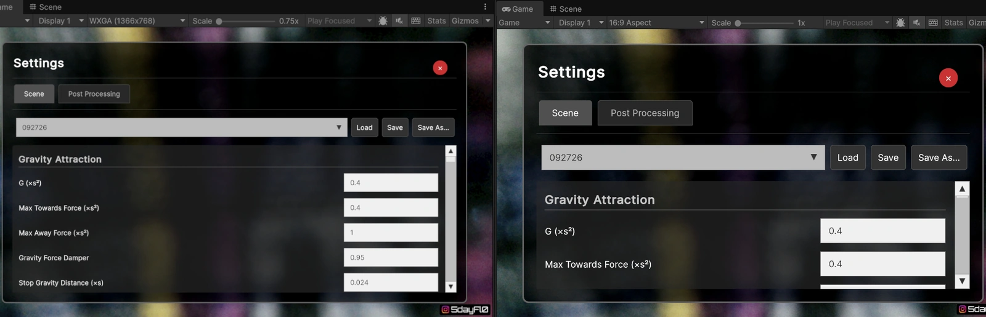986x317 pixels.
Task: Close the left Settings dialog with red X
Action: (x=440, y=68)
